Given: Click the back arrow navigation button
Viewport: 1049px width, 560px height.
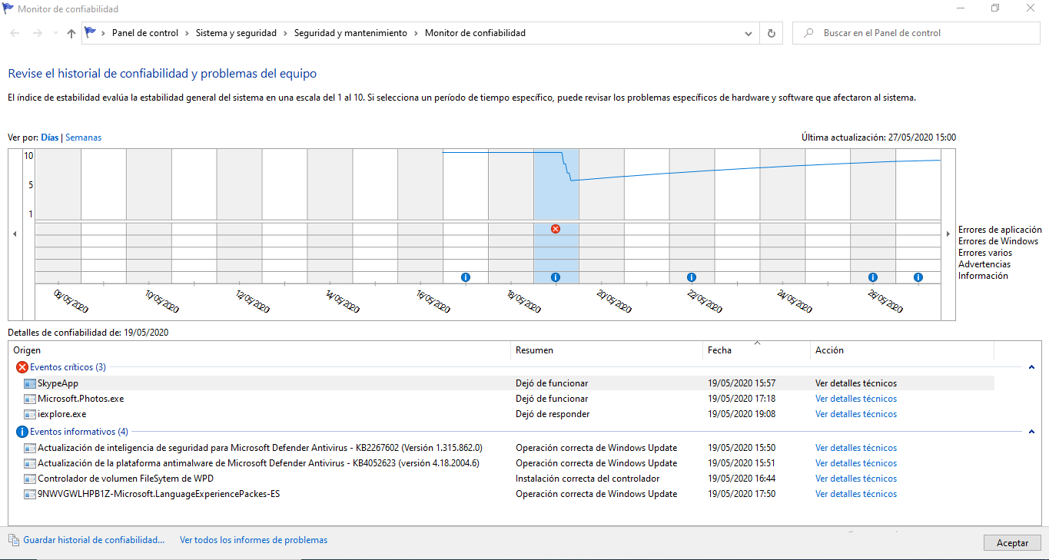Looking at the screenshot, I should click(x=15, y=33).
